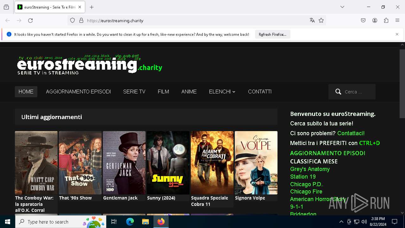Image resolution: width=405 pixels, height=228 pixels.
Task: Open Gentleman Jack poster thumbnail
Action: [124, 163]
